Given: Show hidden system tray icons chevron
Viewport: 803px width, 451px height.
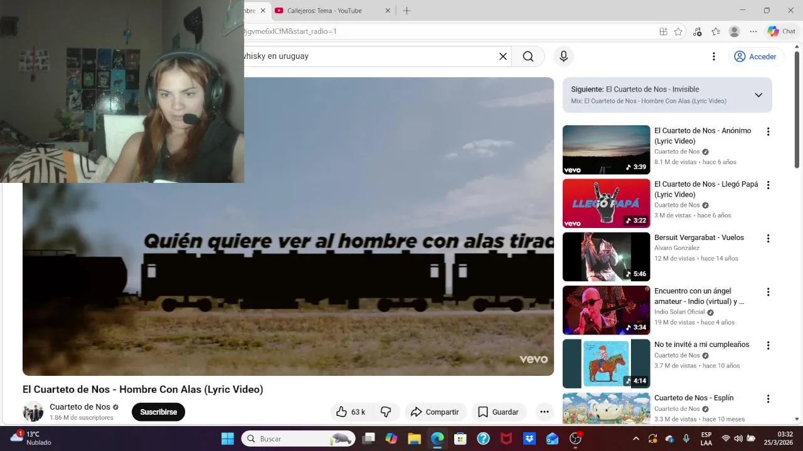Looking at the screenshot, I should coord(635,438).
